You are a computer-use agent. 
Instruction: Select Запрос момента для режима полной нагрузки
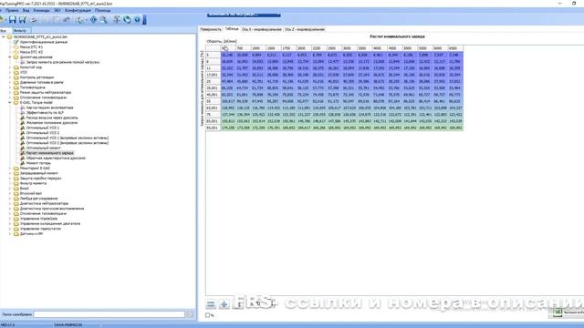click(x=63, y=62)
